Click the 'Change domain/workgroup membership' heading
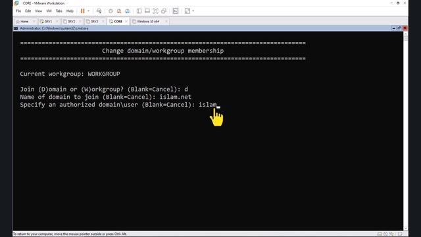 pyautogui.click(x=162, y=51)
